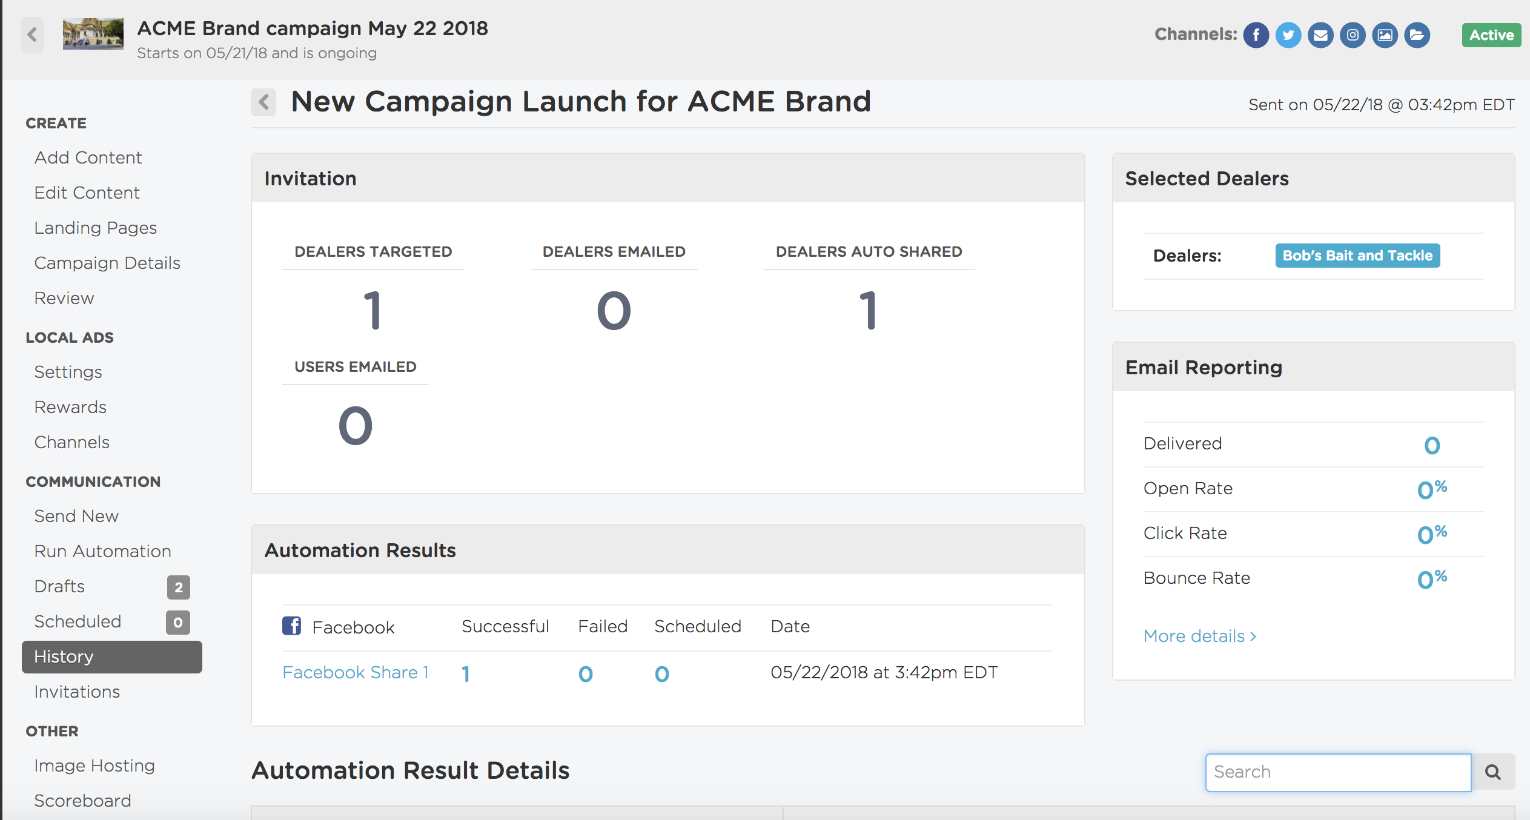Image resolution: width=1530 pixels, height=820 pixels.
Task: Open Scheduled communications
Action: click(78, 621)
